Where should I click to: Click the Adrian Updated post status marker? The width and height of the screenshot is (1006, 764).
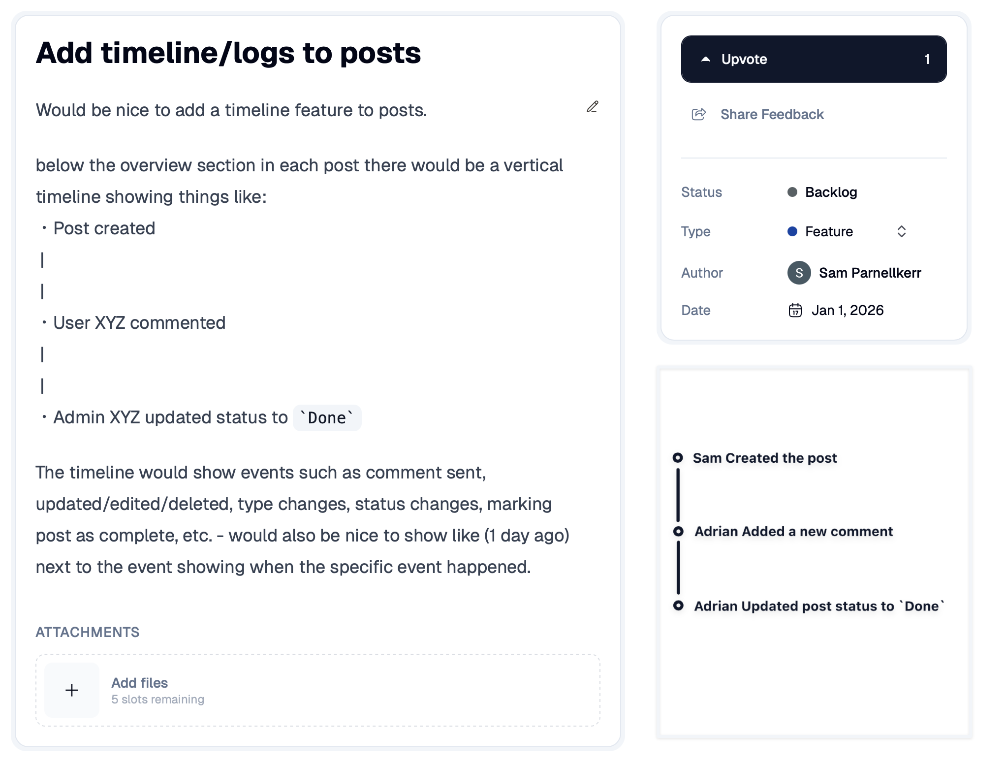678,605
